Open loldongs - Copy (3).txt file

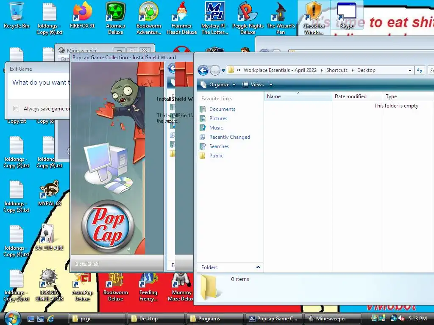click(x=17, y=196)
